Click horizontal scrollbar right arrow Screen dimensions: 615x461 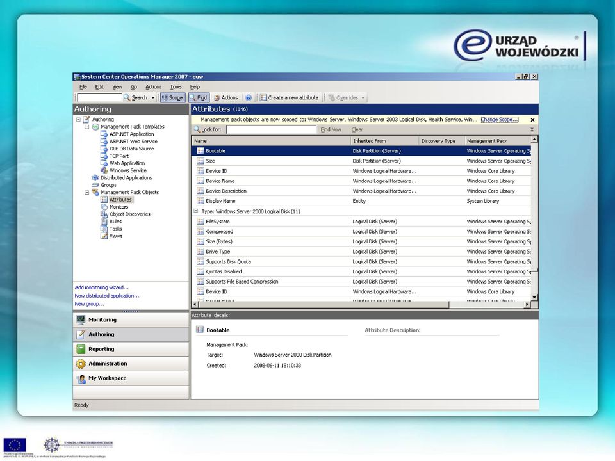[x=527, y=304]
